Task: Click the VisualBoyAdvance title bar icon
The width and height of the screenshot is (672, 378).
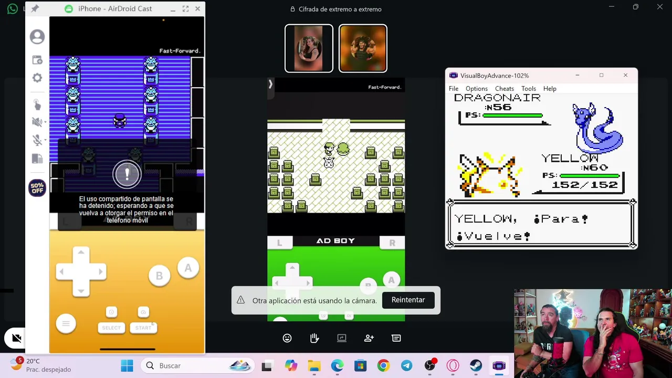Action: pyautogui.click(x=454, y=76)
